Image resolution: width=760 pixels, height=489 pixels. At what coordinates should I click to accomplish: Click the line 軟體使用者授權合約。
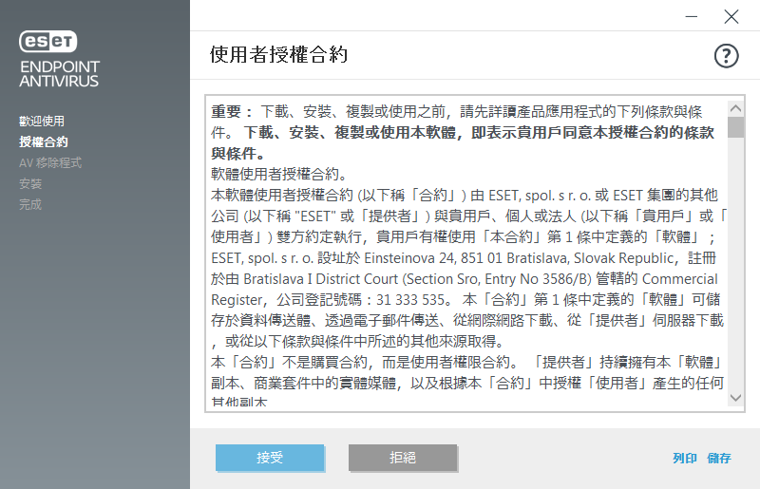(279, 175)
